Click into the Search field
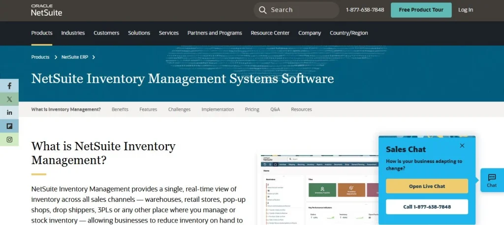504x225 pixels. (x=296, y=10)
